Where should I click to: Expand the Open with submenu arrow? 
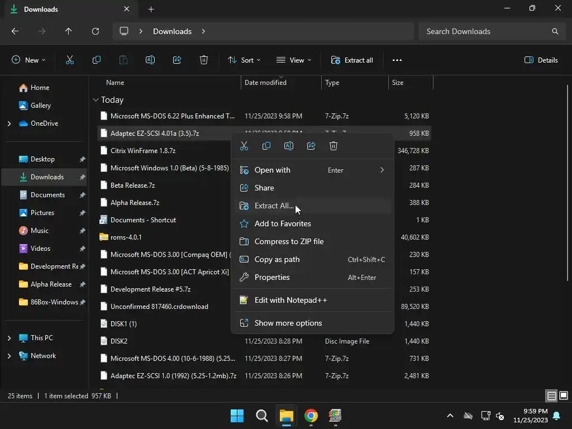point(382,170)
